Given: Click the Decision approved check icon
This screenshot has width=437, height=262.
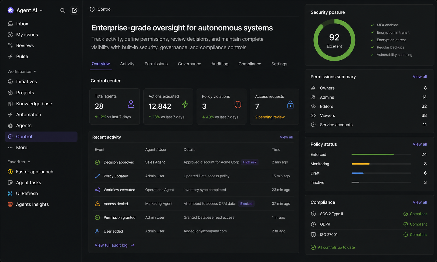Looking at the screenshot, I should [x=97, y=162].
